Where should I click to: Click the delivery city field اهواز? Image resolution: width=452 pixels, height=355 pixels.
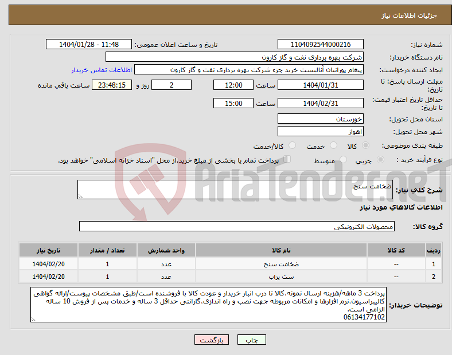coord(321,132)
